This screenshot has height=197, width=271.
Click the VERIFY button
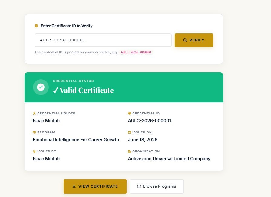click(x=194, y=40)
